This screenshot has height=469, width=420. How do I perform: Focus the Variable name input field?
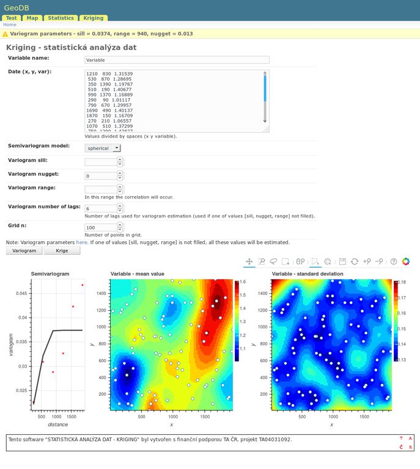click(177, 60)
